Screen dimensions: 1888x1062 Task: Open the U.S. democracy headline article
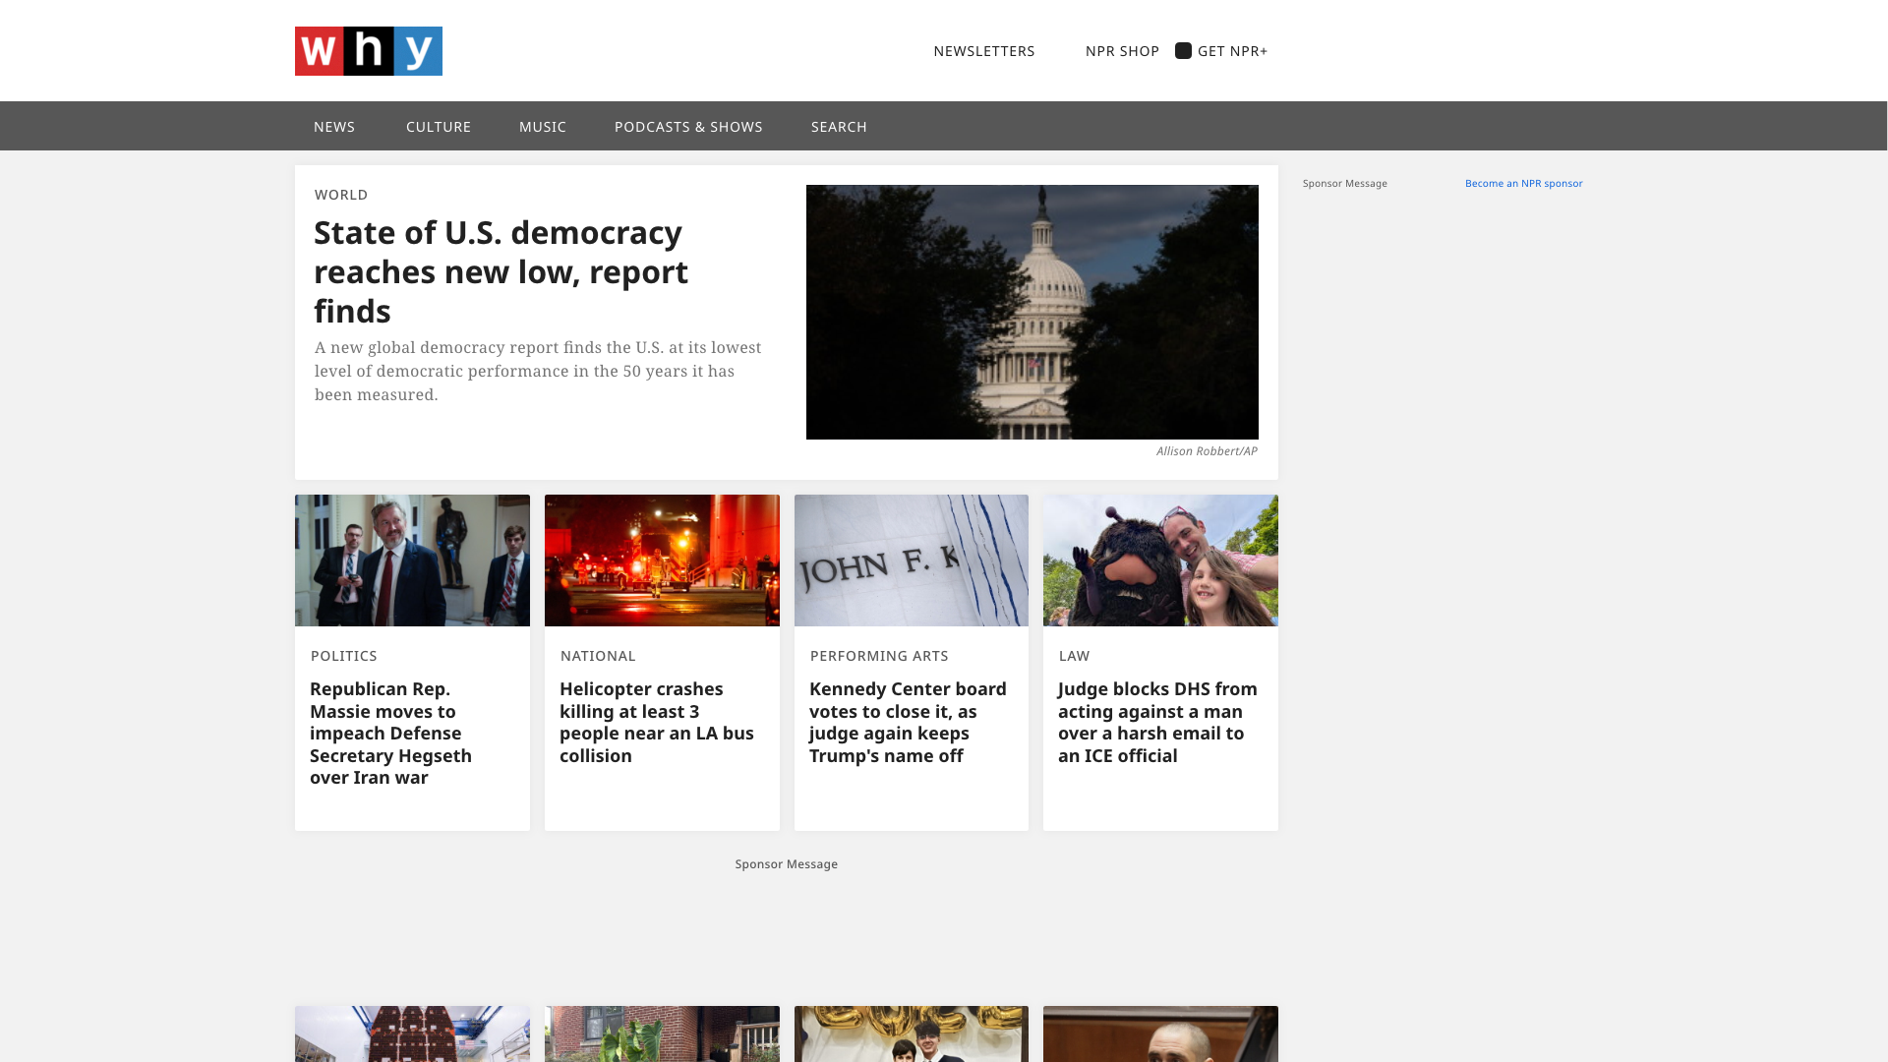click(501, 271)
